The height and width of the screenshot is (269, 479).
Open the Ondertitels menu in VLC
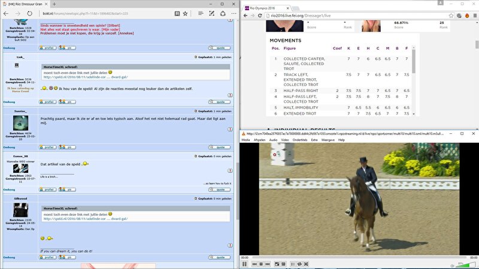300,140
